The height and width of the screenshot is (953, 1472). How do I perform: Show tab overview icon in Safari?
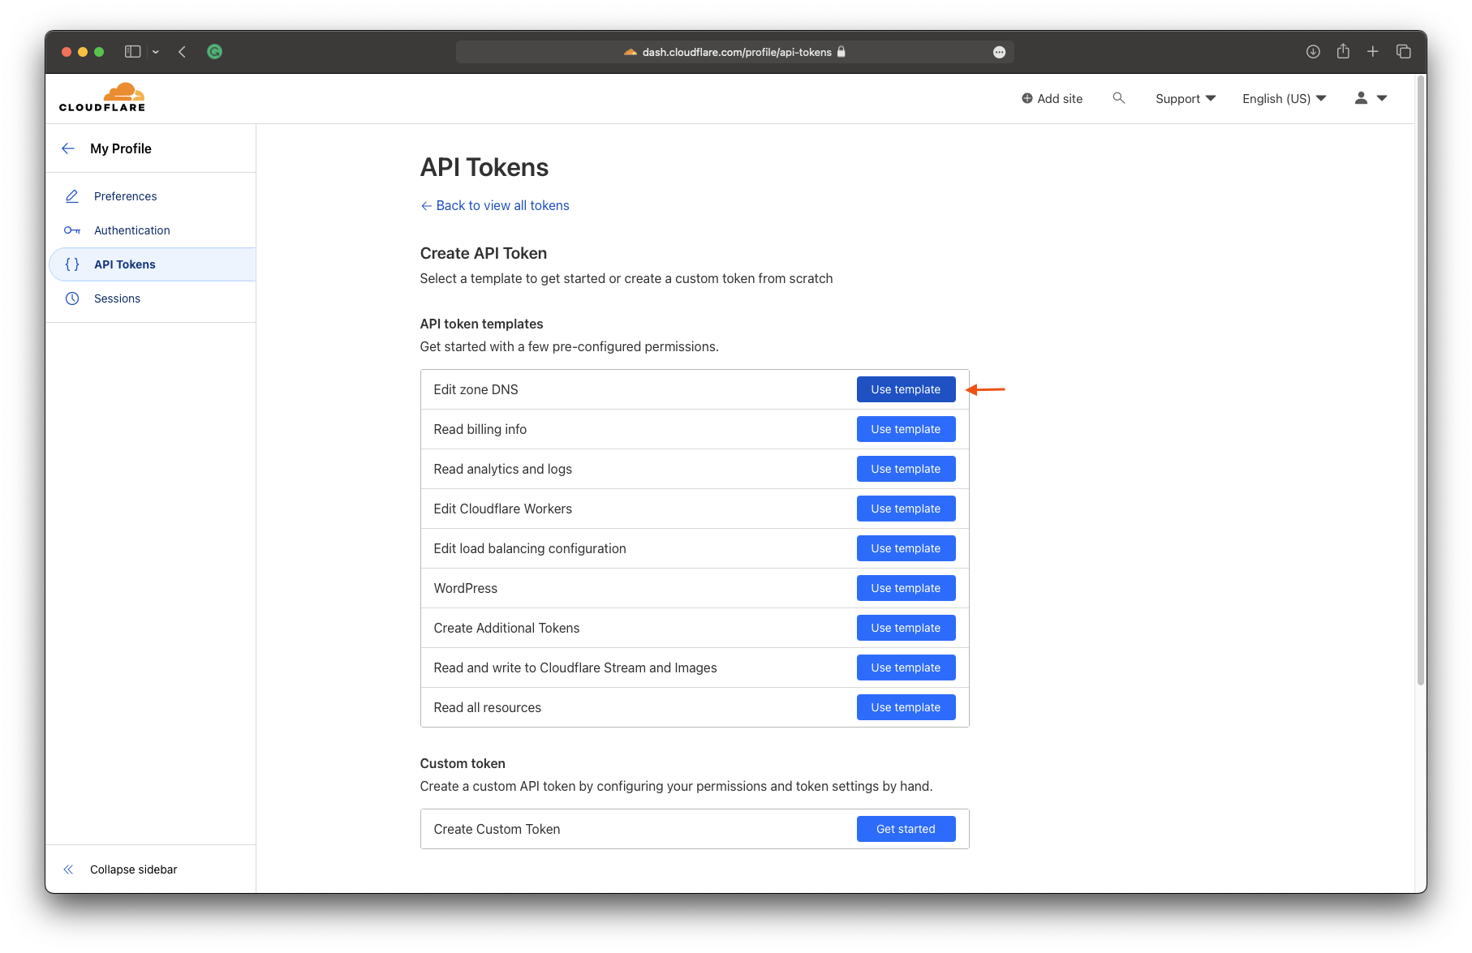(x=1403, y=52)
